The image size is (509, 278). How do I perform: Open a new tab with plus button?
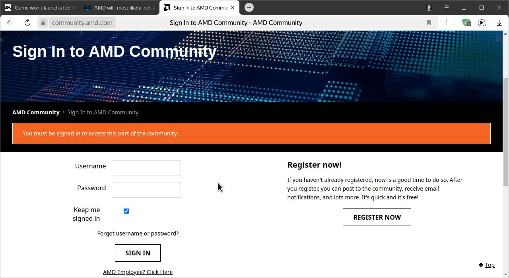point(249,7)
